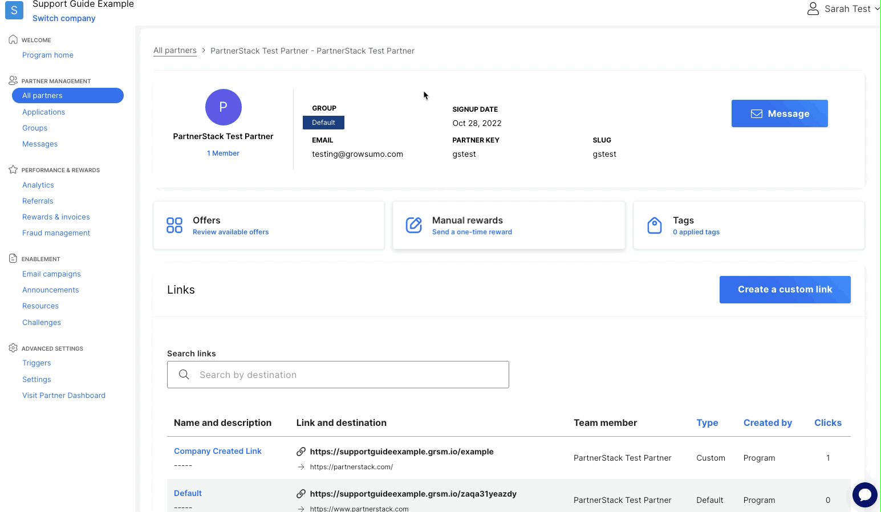881x512 pixels.
Task: Open the Sarah Test account dropdown
Action: [844, 9]
